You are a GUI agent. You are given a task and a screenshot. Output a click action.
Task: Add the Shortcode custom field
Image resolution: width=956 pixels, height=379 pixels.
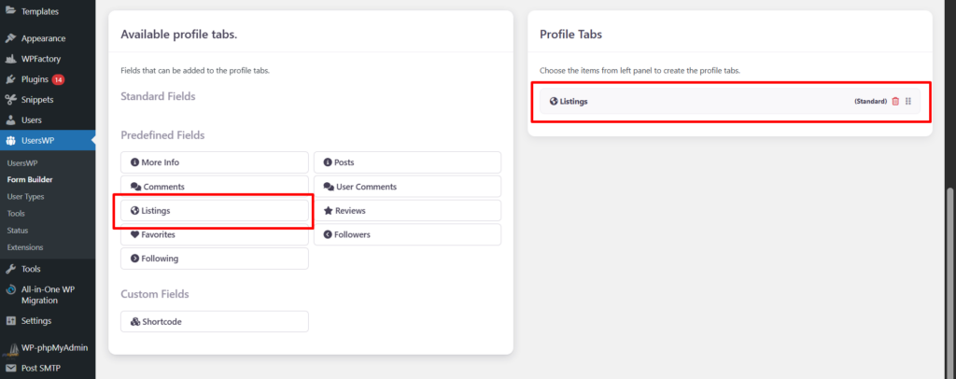point(215,321)
